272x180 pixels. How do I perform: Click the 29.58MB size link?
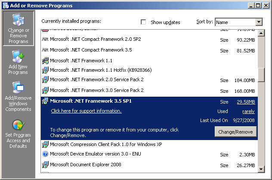pyautogui.click(x=246, y=102)
